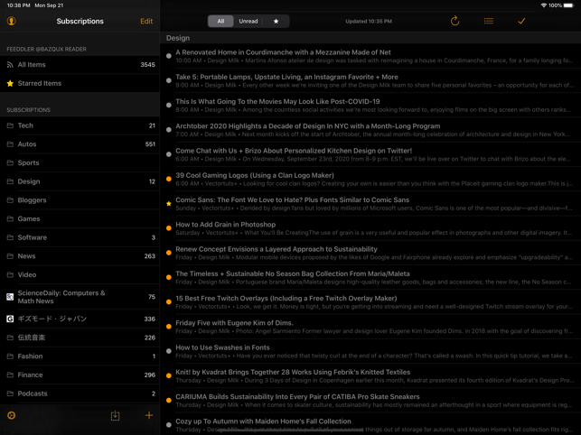This screenshot has width=581, height=435.
Task: Toggle unread dot on Renew Concept article
Action: pos(169,253)
